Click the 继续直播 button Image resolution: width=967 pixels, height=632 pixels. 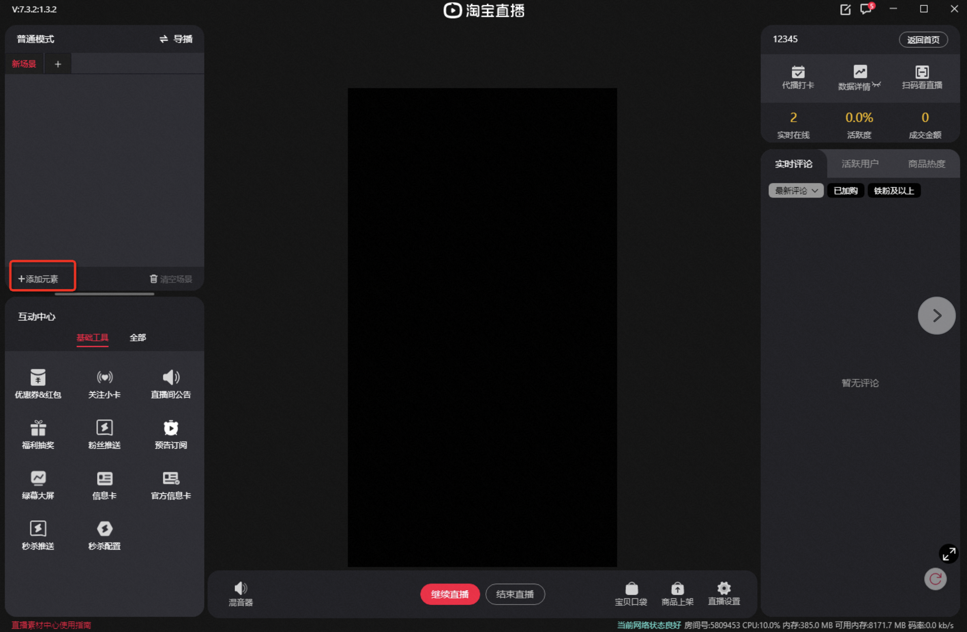[x=450, y=594]
